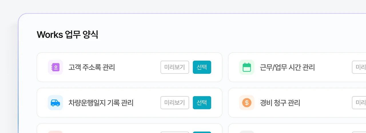
Task: Click the 차량운행일지 기록 관리 label
Action: [x=101, y=103]
